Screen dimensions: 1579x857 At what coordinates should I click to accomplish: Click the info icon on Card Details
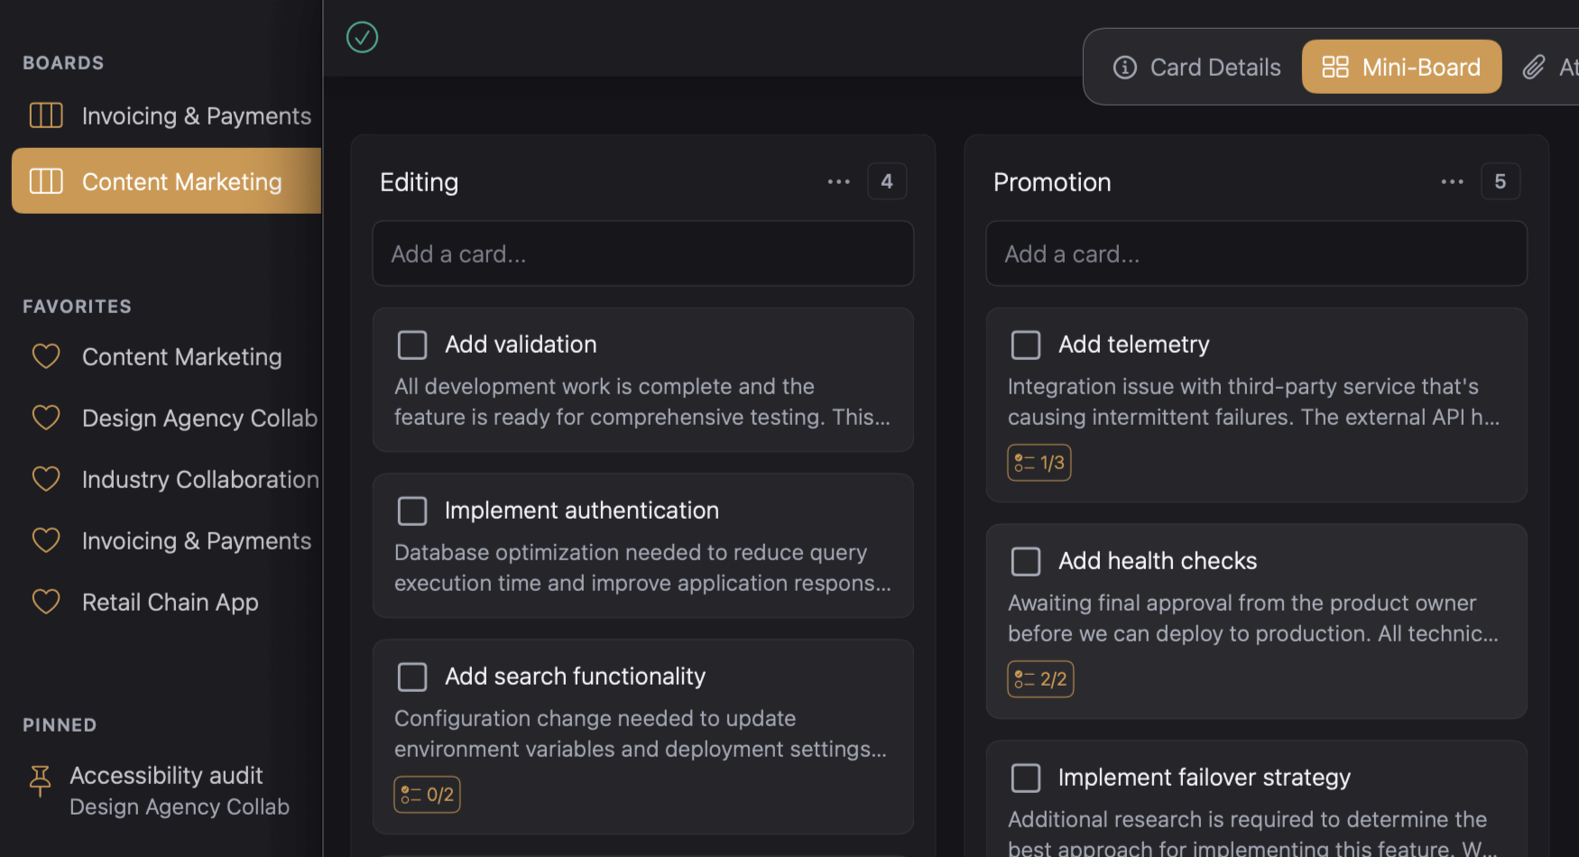click(x=1124, y=67)
